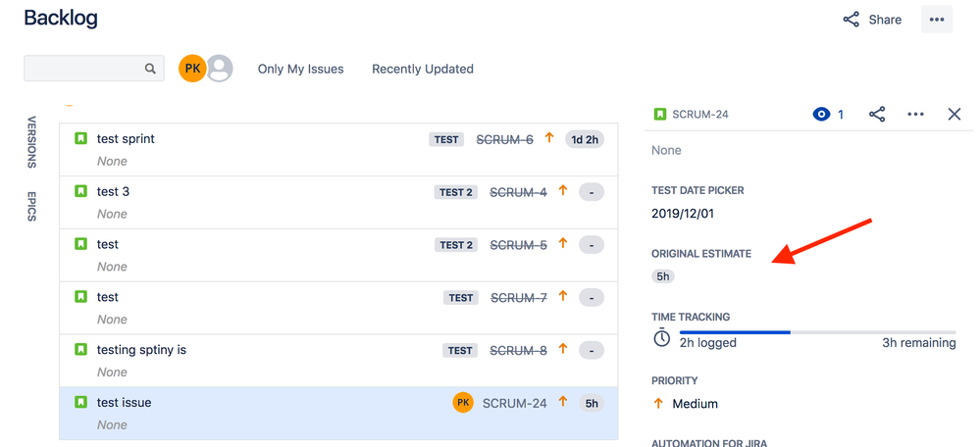Select the test sprint issue title

tap(126, 138)
